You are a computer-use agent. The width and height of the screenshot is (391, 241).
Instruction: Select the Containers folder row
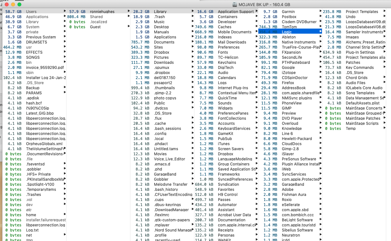tap(226, 17)
